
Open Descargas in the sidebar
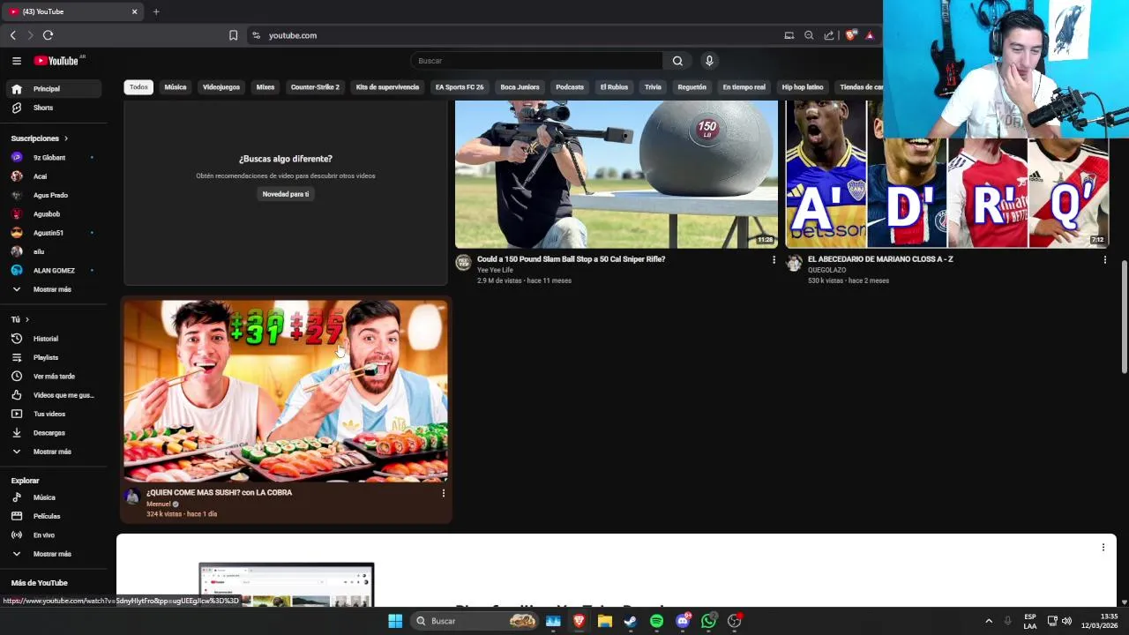53,433
